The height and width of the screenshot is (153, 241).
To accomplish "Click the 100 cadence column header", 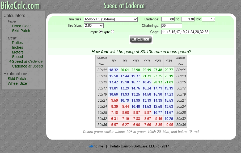I will pyautogui.click(x=136, y=61).
